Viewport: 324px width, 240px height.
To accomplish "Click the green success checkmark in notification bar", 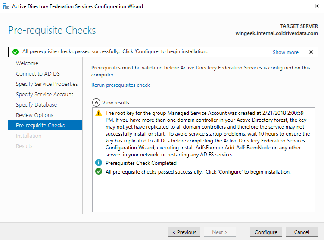I will [x=16, y=52].
